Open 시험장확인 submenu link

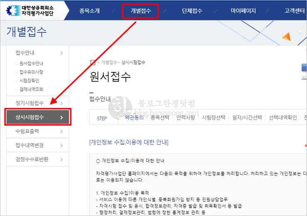pyautogui.click(x=29, y=81)
